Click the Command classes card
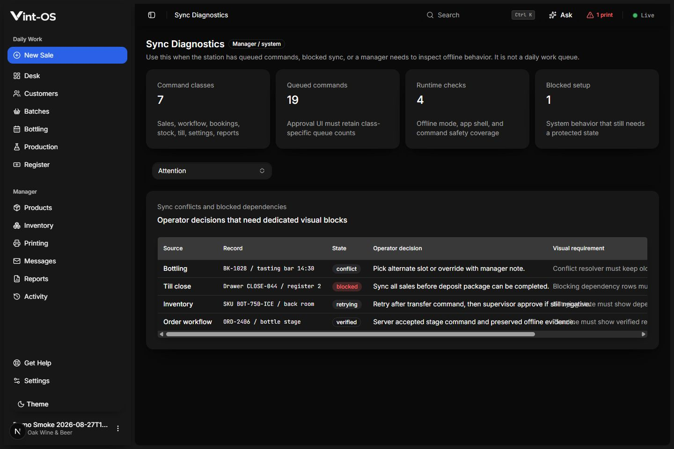 pos(208,109)
